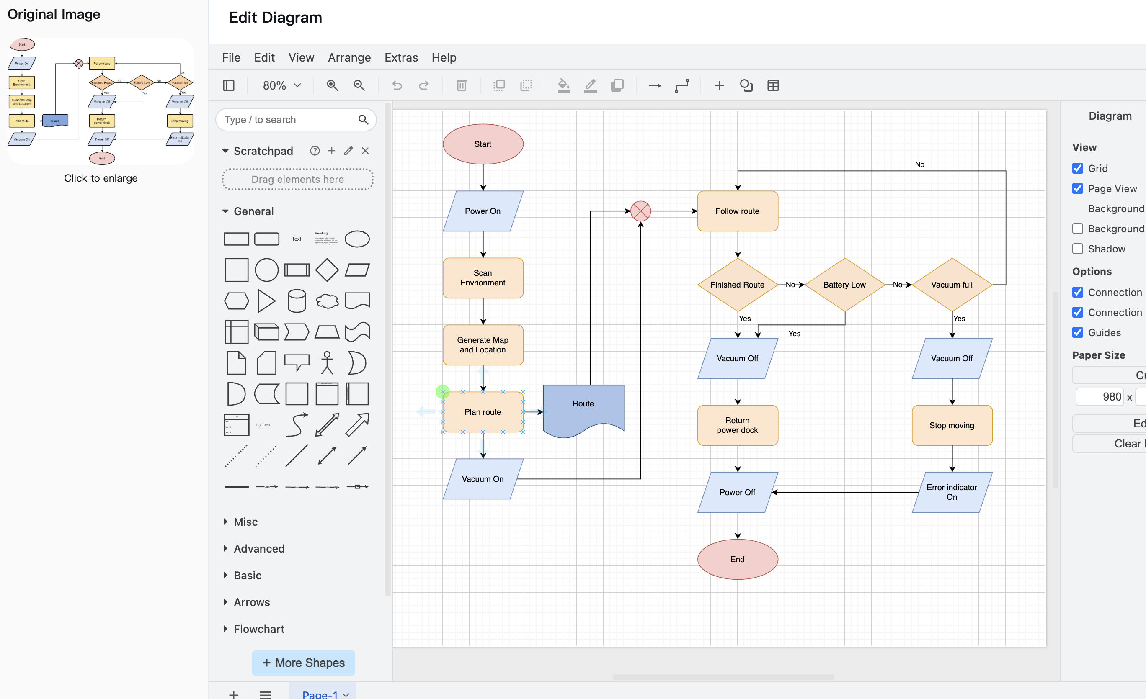
Task: Select the cylinder shape in General palette
Action: click(x=297, y=301)
